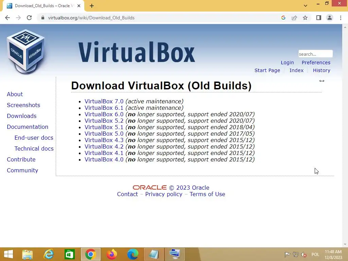Screen dimensions: 348x261
Task: Click the Login link
Action: (x=287, y=63)
